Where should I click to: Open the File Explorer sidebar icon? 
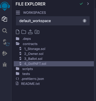[x=4, y=19]
